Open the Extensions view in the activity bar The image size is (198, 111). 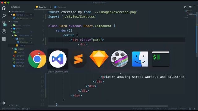(4, 39)
